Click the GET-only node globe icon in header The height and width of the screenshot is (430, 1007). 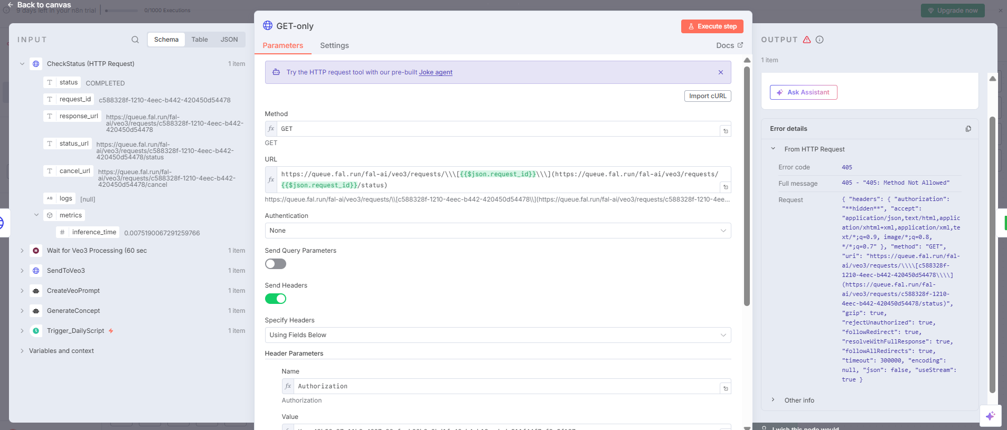pos(268,26)
